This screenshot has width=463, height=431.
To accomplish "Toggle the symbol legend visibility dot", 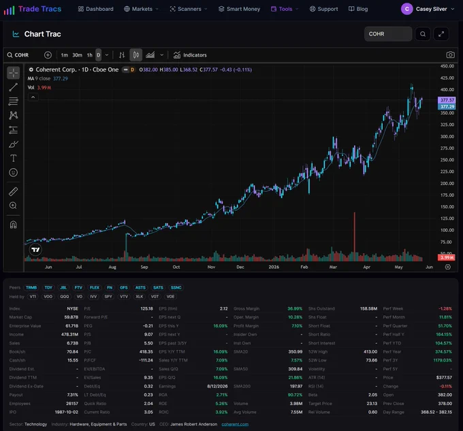I will tap(31, 69).
